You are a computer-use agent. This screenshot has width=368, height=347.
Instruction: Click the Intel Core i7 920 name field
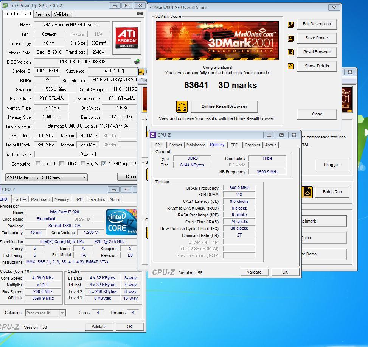[x=64, y=212]
